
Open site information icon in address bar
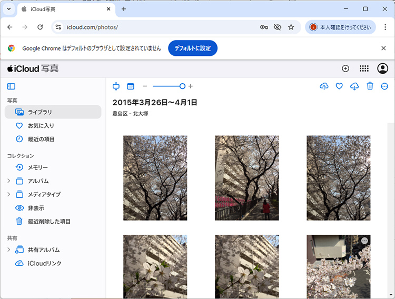click(58, 27)
